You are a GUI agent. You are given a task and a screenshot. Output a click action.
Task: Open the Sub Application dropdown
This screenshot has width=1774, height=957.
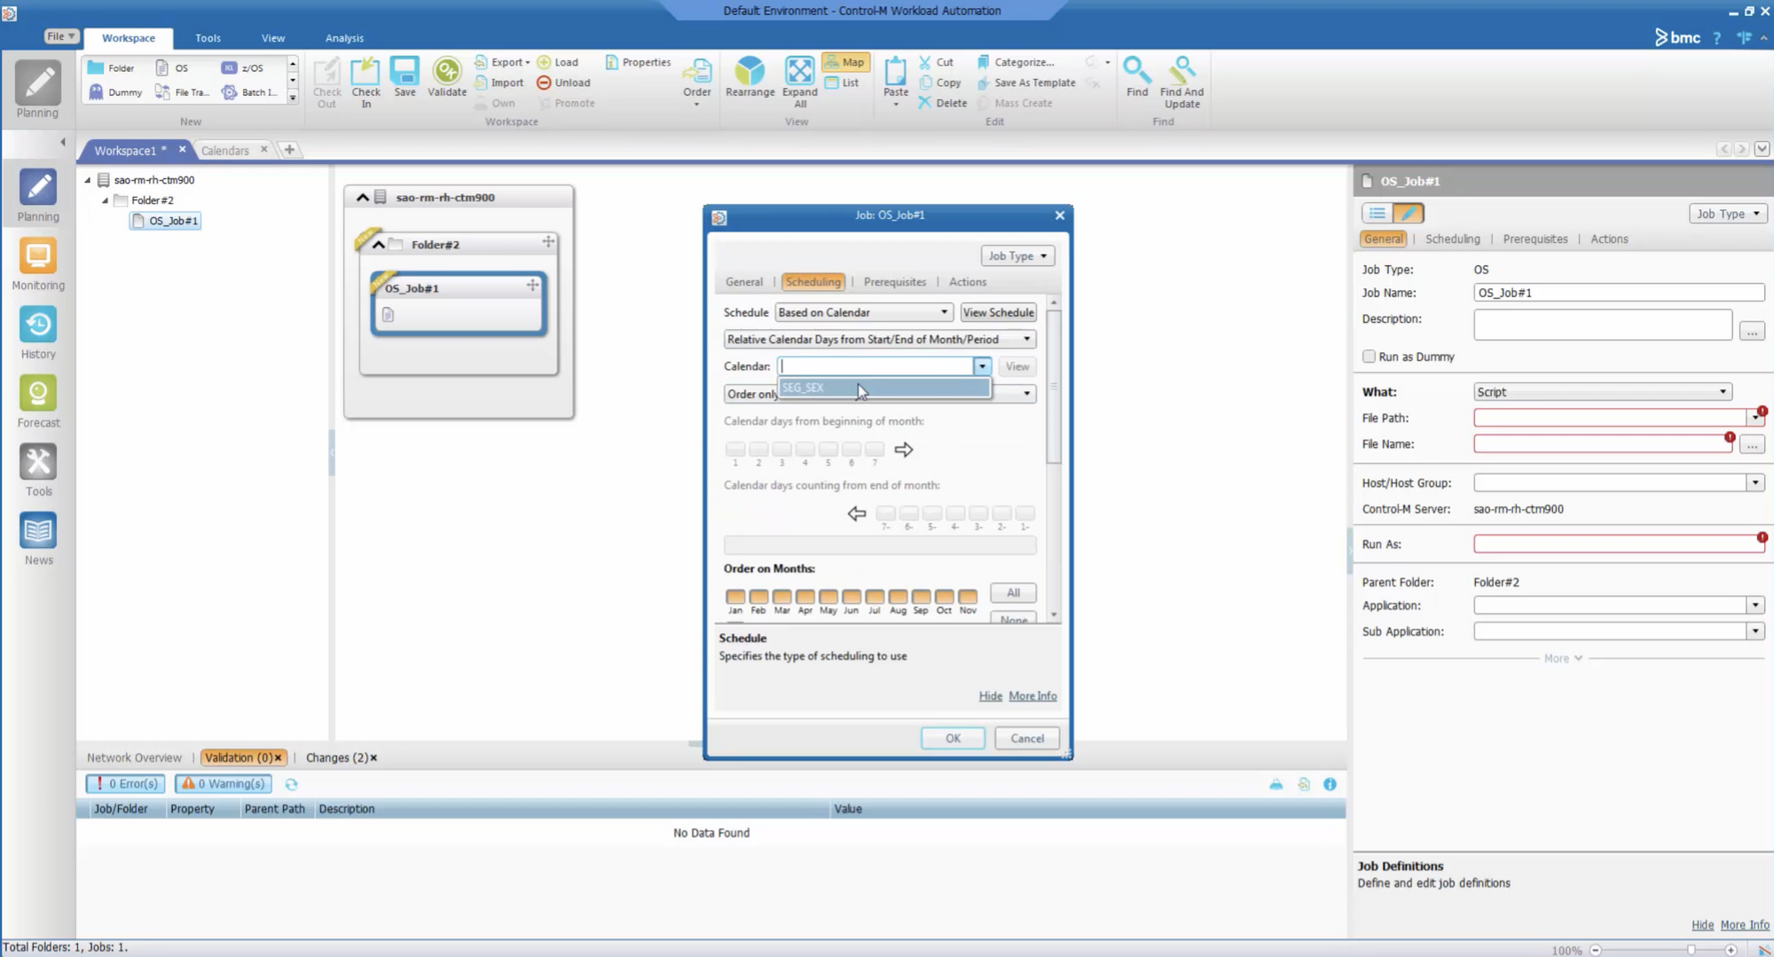pyautogui.click(x=1755, y=631)
